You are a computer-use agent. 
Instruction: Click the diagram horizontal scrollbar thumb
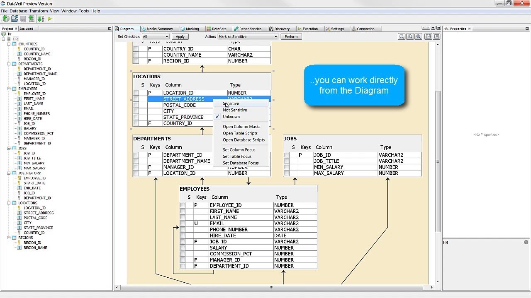pos(272,287)
